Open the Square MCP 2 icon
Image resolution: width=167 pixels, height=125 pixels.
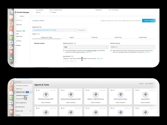(145, 95)
